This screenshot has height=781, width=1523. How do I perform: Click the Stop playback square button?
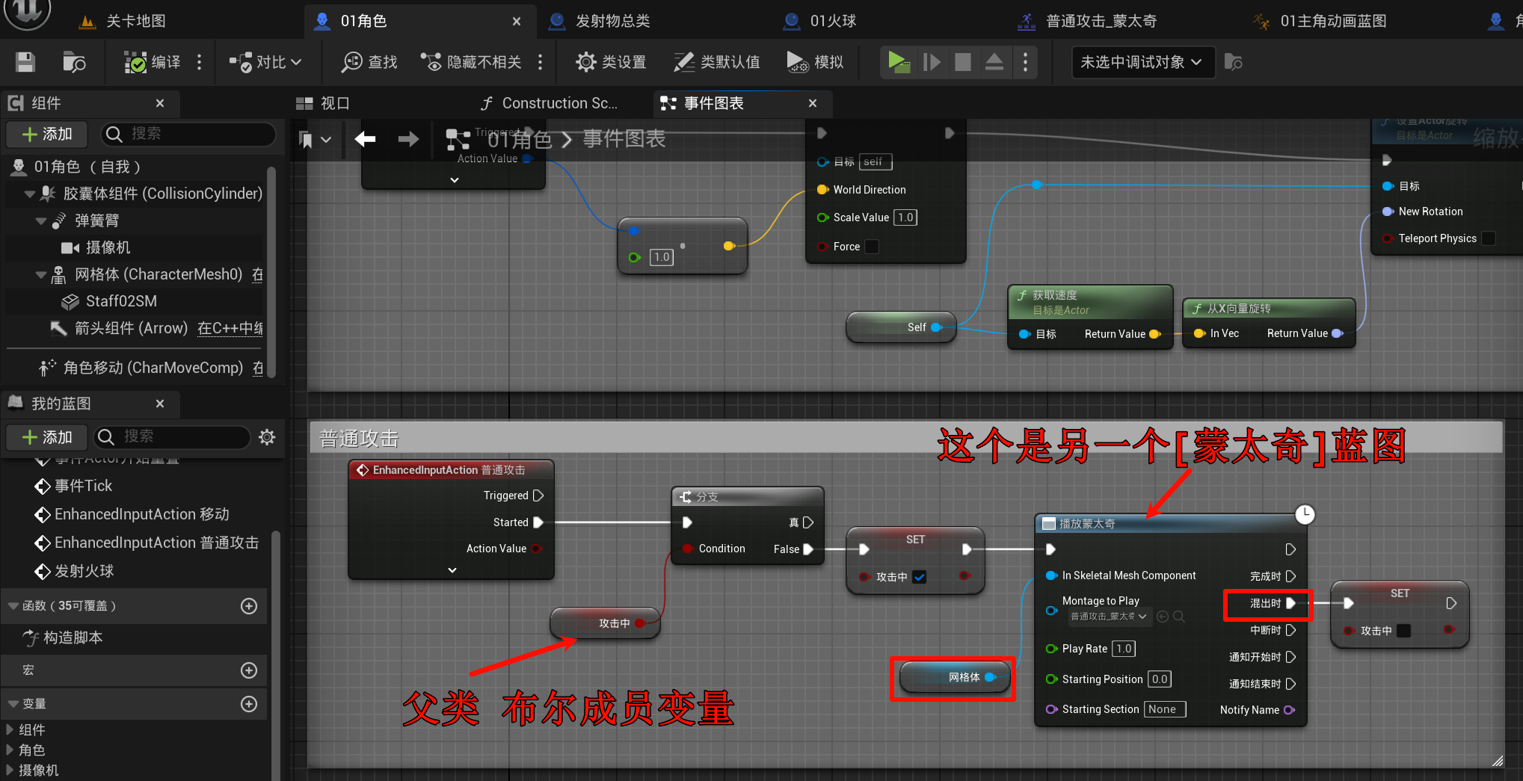pyautogui.click(x=963, y=62)
